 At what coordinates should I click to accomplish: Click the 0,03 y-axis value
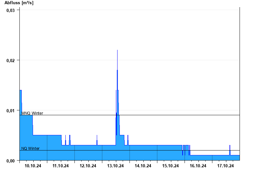tap(11, 10)
